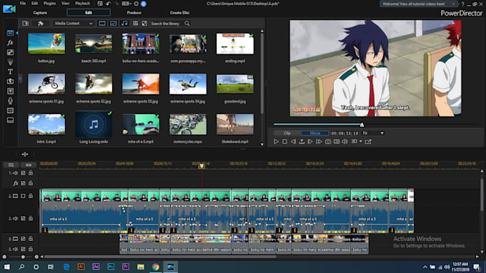Viewport: 486px width, 273px height.
Task: Open the Media Content dropdown
Action: pos(73,24)
